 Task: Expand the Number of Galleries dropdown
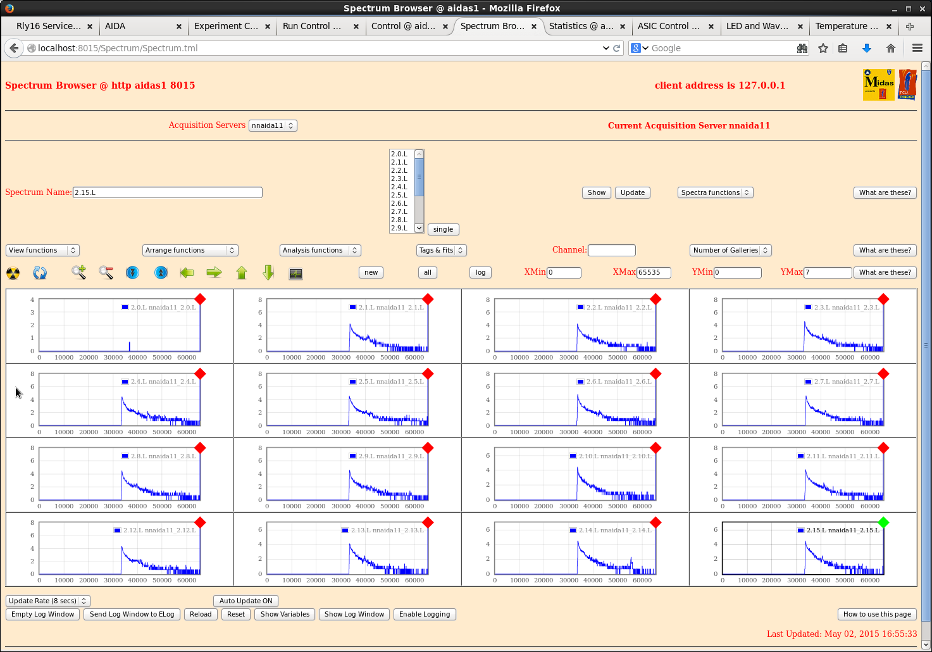point(730,250)
